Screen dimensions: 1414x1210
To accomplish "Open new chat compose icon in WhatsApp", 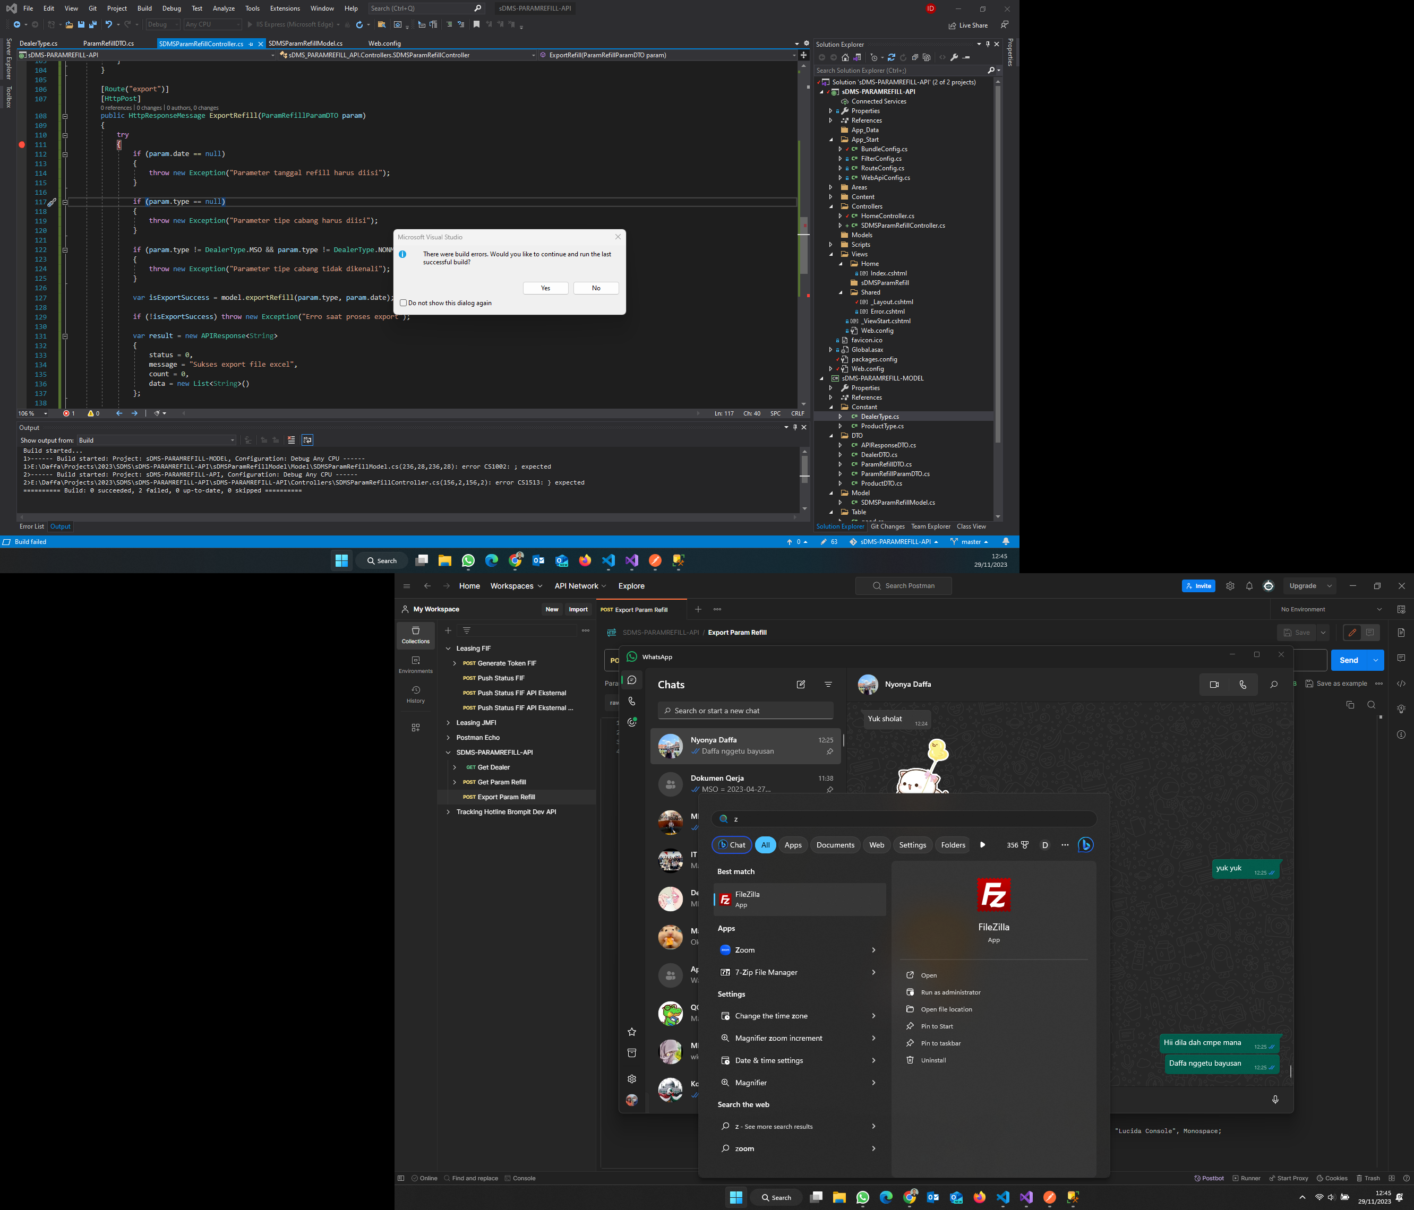I will [801, 684].
